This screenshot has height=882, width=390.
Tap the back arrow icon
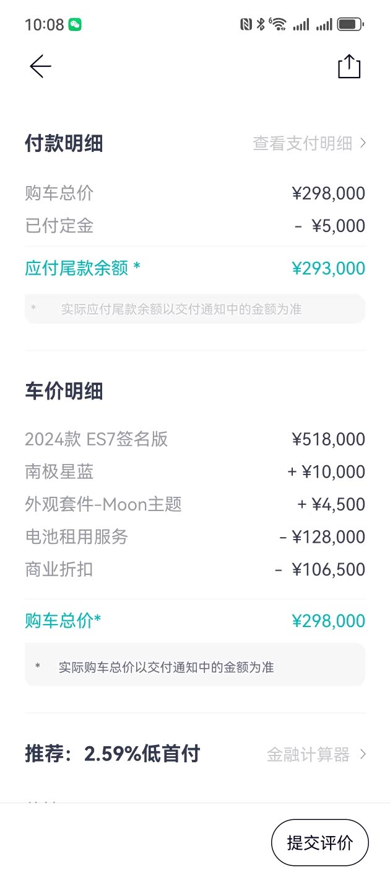click(x=40, y=66)
